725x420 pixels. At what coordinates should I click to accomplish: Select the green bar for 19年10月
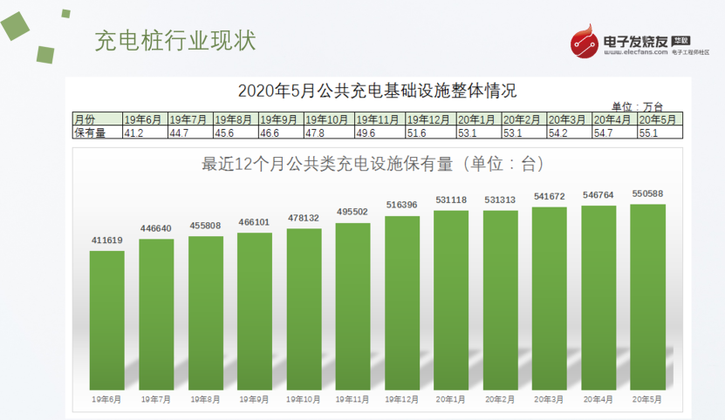[303, 308]
